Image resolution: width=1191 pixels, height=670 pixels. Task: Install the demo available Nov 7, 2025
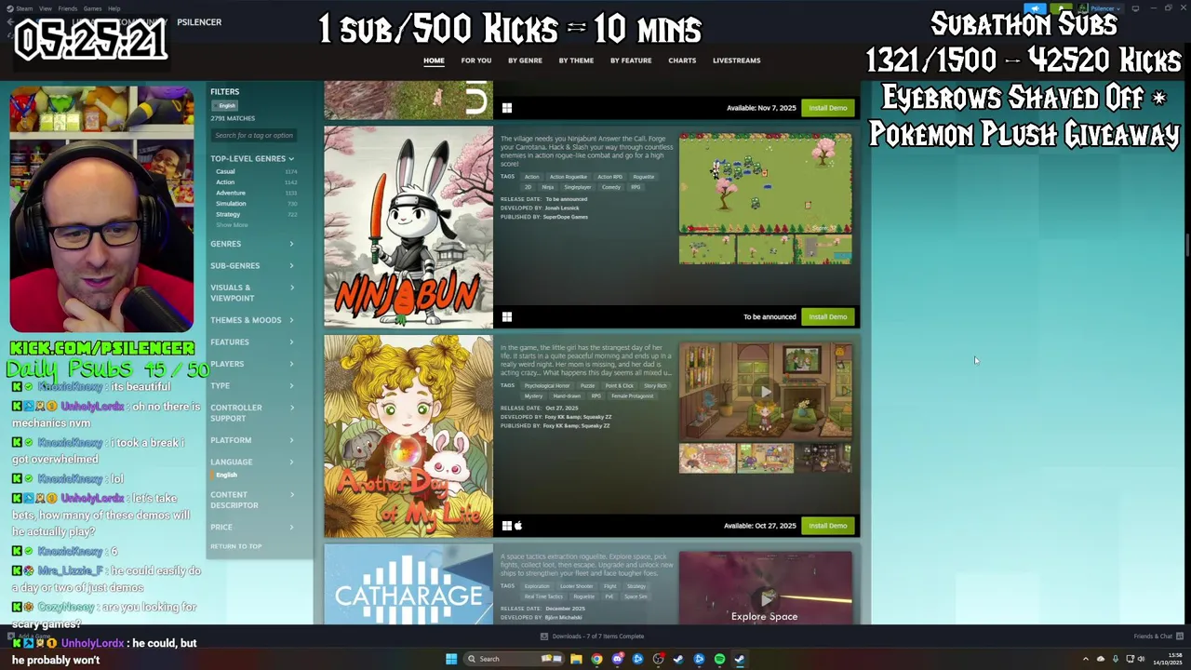(x=827, y=108)
